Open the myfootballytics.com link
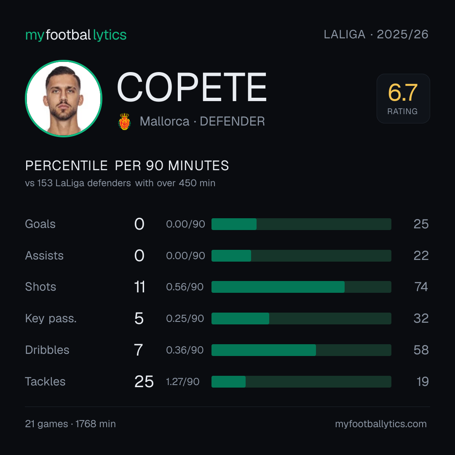 [381, 424]
